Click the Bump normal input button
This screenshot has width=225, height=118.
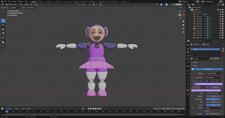pos(212,108)
